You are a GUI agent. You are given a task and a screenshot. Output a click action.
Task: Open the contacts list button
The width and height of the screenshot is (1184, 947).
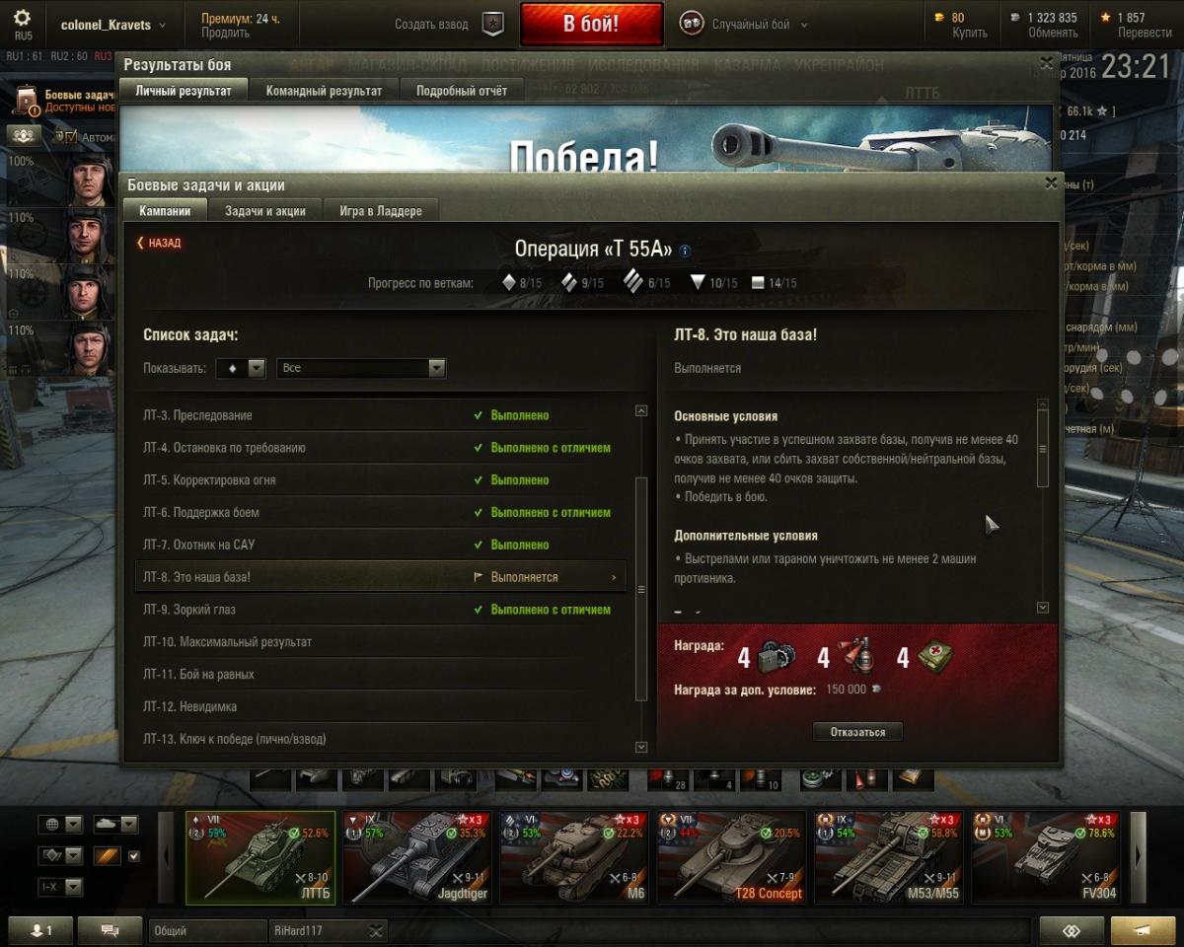coord(40,930)
